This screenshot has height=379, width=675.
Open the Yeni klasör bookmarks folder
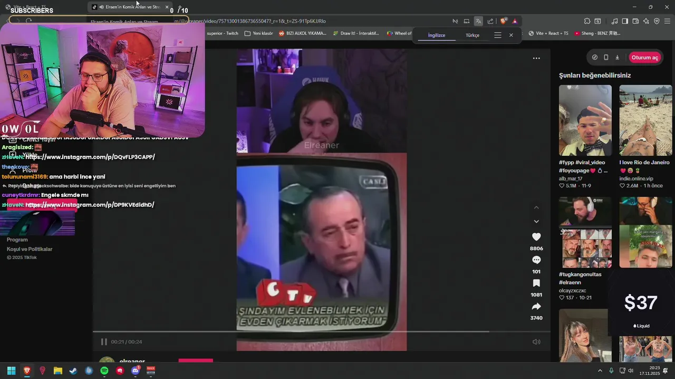coord(259,33)
